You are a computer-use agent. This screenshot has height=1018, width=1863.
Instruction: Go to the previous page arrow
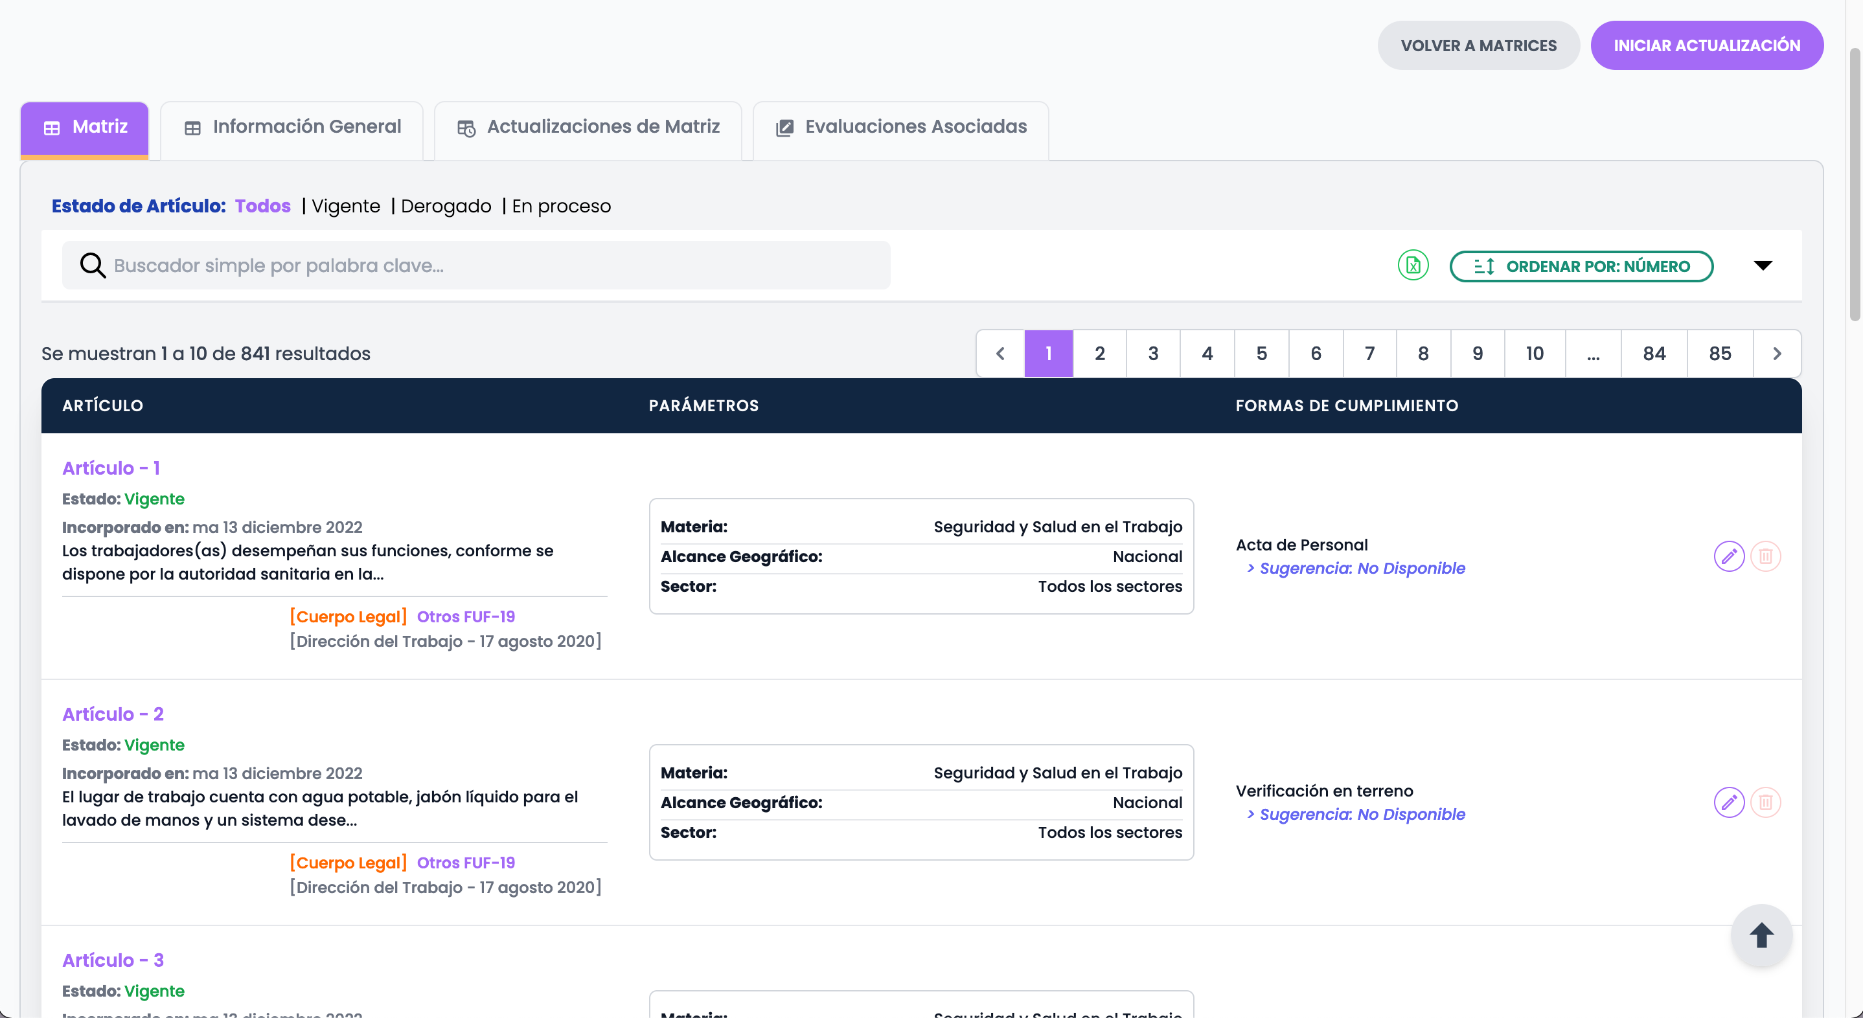coord(1000,354)
